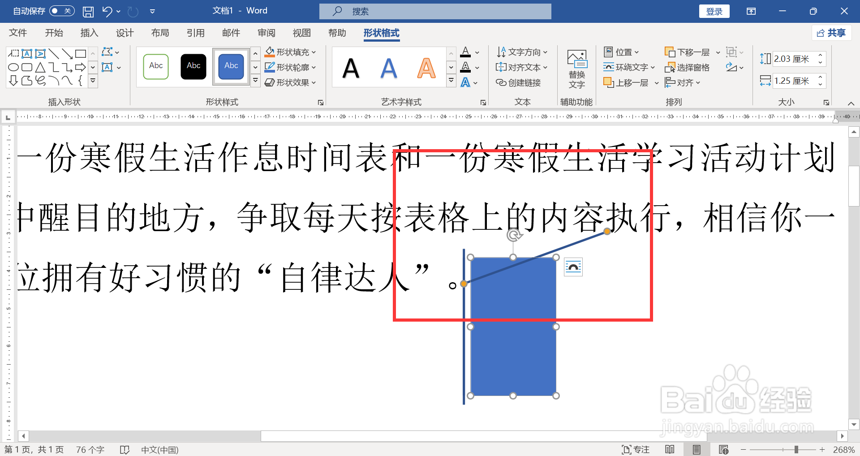Save the document with disk icon
The image size is (860, 456).
[x=88, y=11]
